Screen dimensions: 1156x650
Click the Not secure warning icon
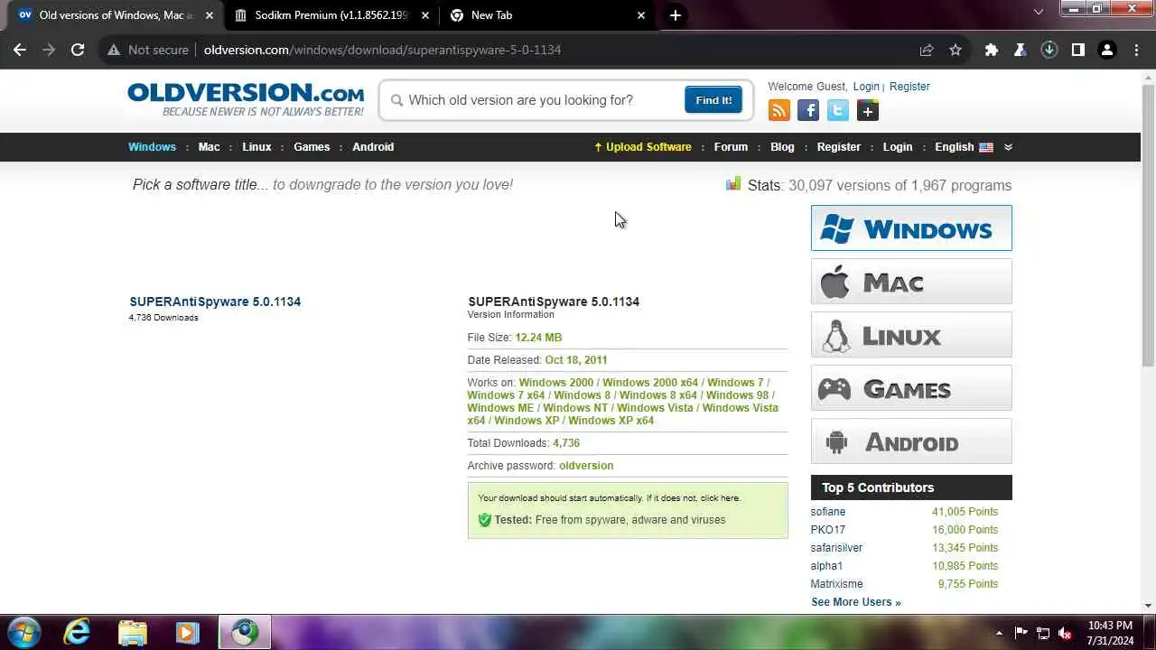click(114, 50)
